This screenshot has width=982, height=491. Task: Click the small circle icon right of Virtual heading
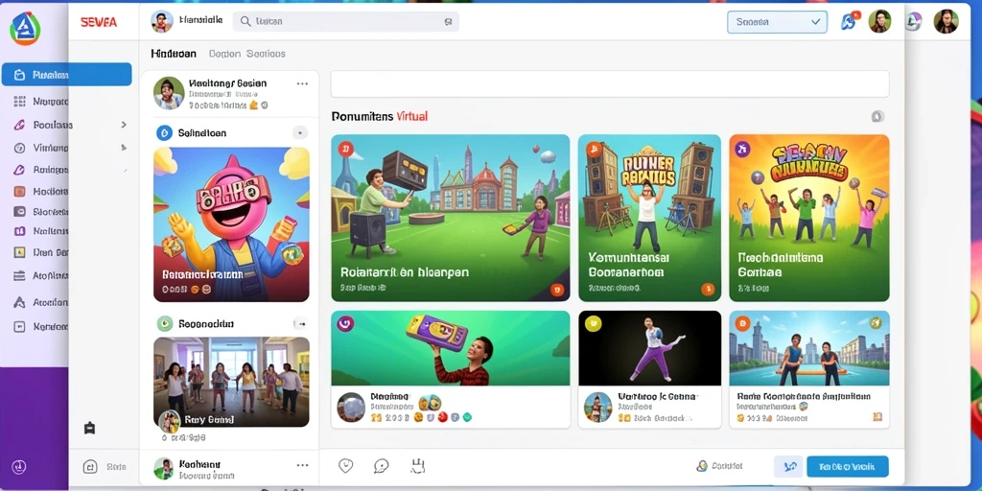click(x=877, y=116)
